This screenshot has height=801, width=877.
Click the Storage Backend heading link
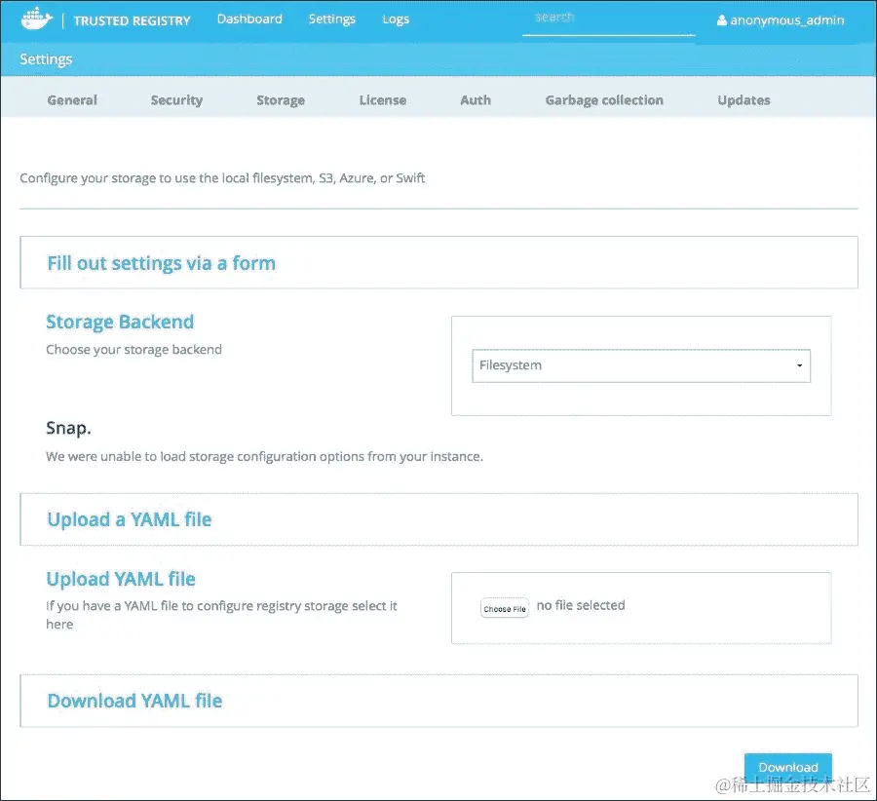[x=120, y=322]
